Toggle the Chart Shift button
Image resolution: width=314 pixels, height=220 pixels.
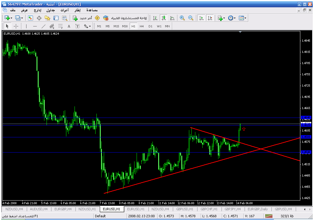210,18
